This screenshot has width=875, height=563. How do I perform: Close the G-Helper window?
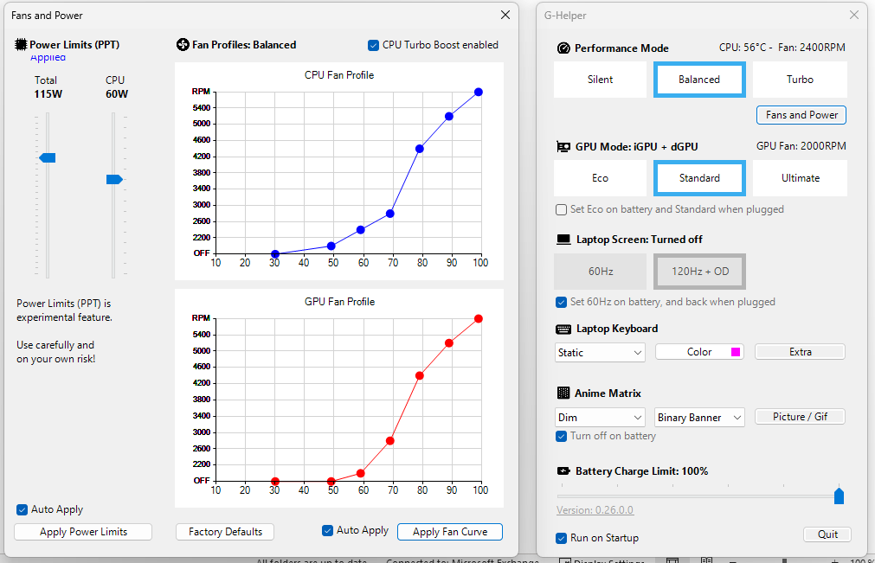coord(853,15)
